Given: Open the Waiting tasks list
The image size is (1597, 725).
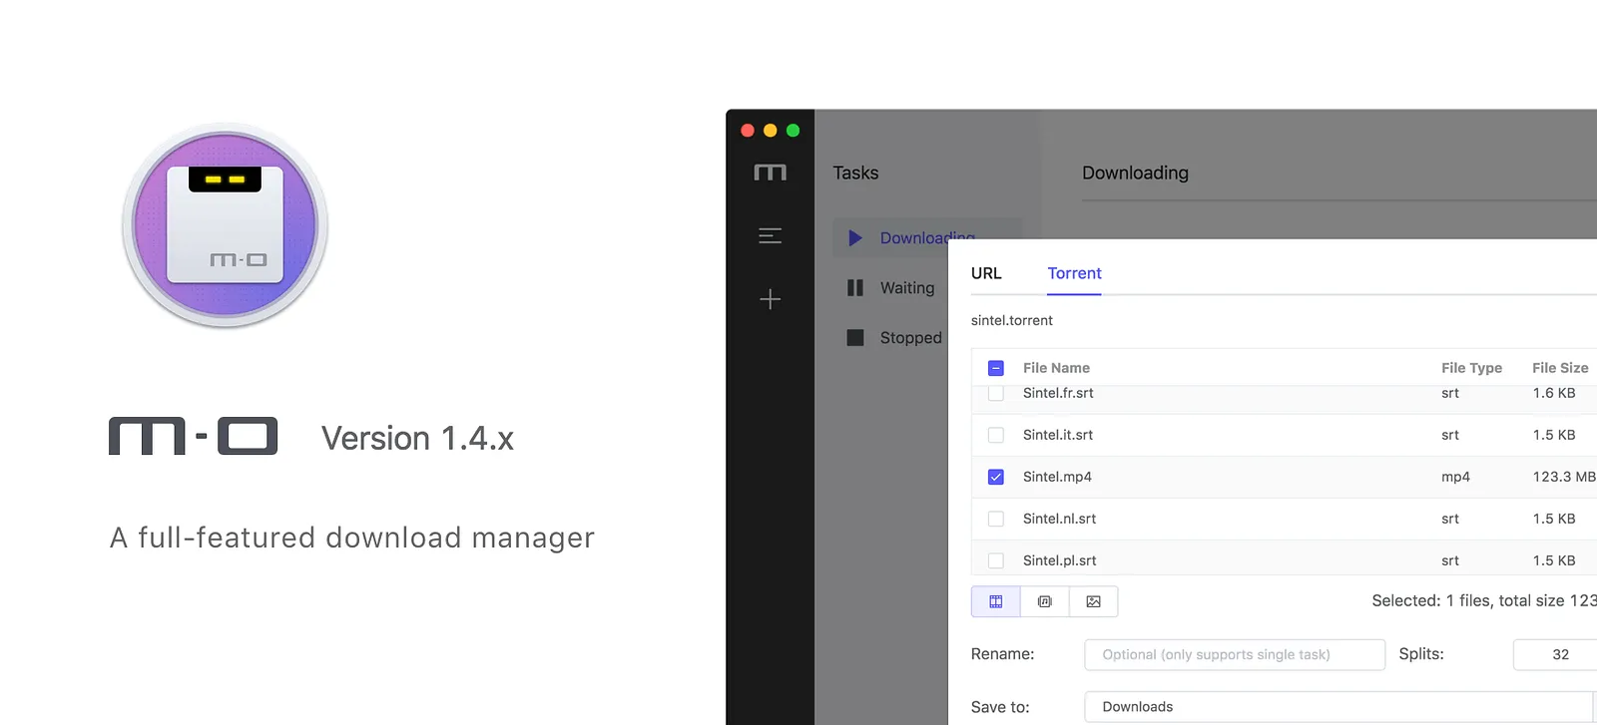Looking at the screenshot, I should 907,288.
